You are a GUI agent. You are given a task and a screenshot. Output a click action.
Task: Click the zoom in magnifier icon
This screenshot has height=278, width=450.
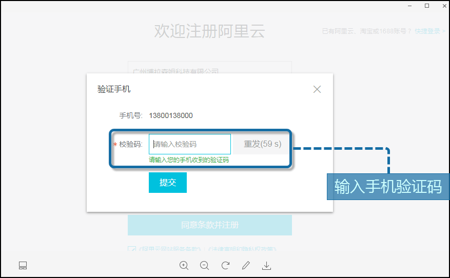(x=184, y=265)
